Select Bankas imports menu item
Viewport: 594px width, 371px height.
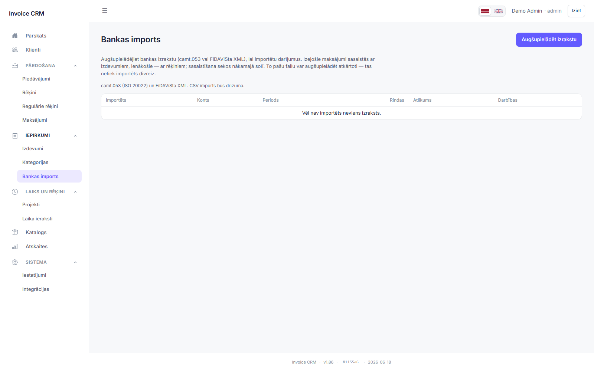point(49,176)
